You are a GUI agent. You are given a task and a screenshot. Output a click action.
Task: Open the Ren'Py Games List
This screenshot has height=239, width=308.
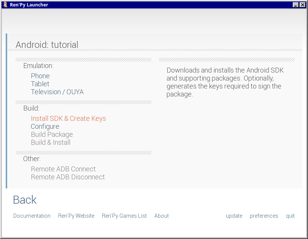pyautogui.click(x=124, y=216)
